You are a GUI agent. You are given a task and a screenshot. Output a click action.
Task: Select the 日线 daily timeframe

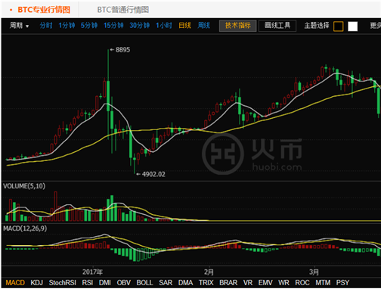tap(184, 26)
